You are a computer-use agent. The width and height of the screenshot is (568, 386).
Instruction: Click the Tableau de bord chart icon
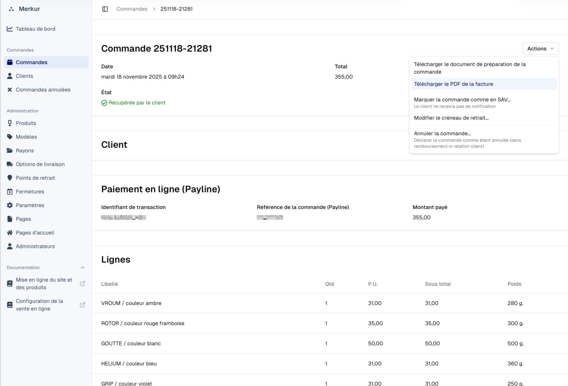click(x=10, y=29)
